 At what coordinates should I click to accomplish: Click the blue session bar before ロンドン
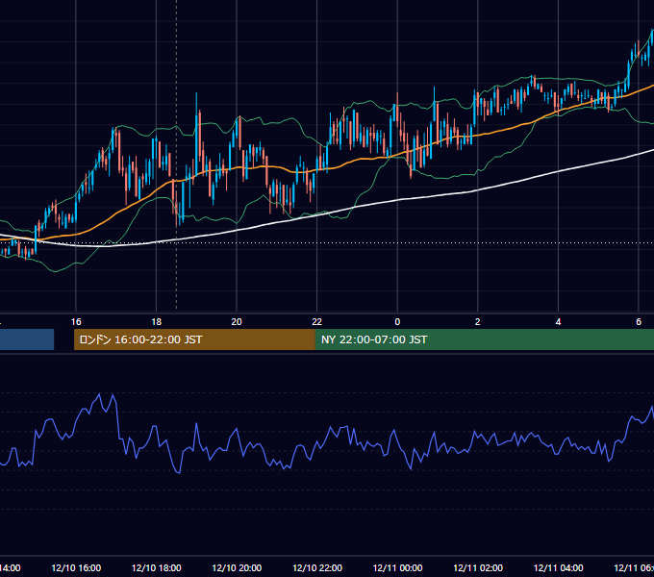coord(27,339)
